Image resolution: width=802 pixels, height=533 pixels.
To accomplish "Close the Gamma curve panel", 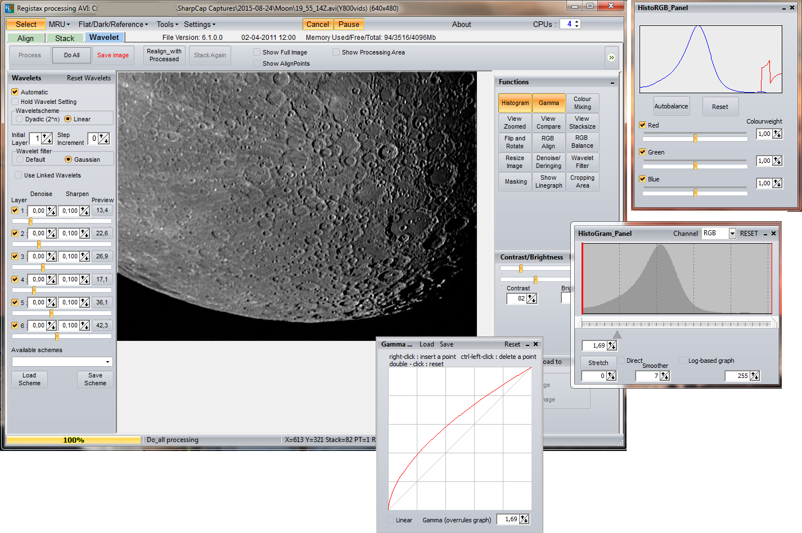I will coord(535,344).
